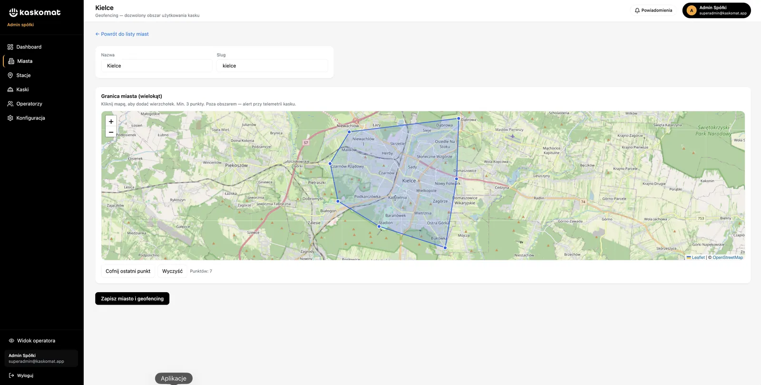This screenshot has width=761, height=385.
Task: Click the eye icon for Widok operatora
Action: tap(11, 341)
